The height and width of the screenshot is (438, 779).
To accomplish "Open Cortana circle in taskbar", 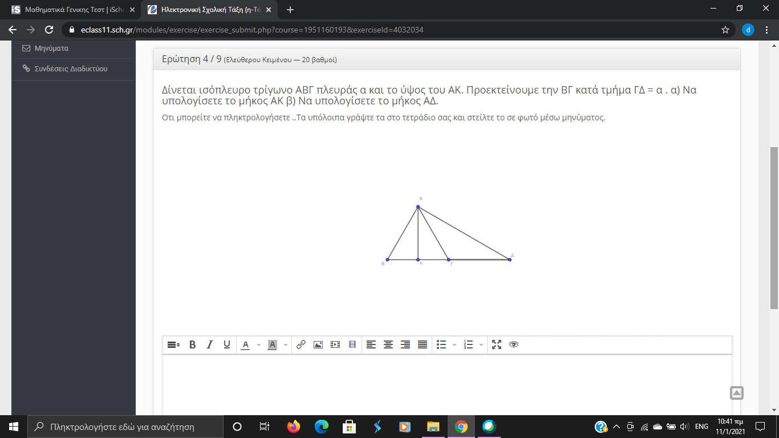I will (237, 427).
